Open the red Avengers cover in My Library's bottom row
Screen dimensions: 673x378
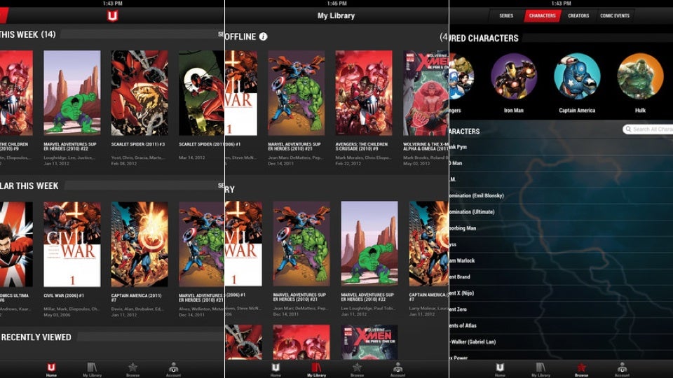point(301,342)
